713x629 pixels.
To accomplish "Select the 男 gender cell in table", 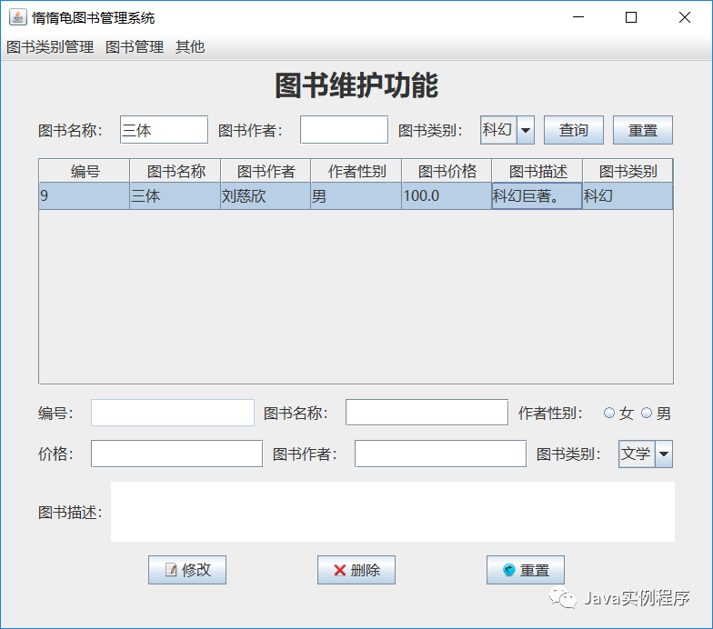I will coord(356,196).
